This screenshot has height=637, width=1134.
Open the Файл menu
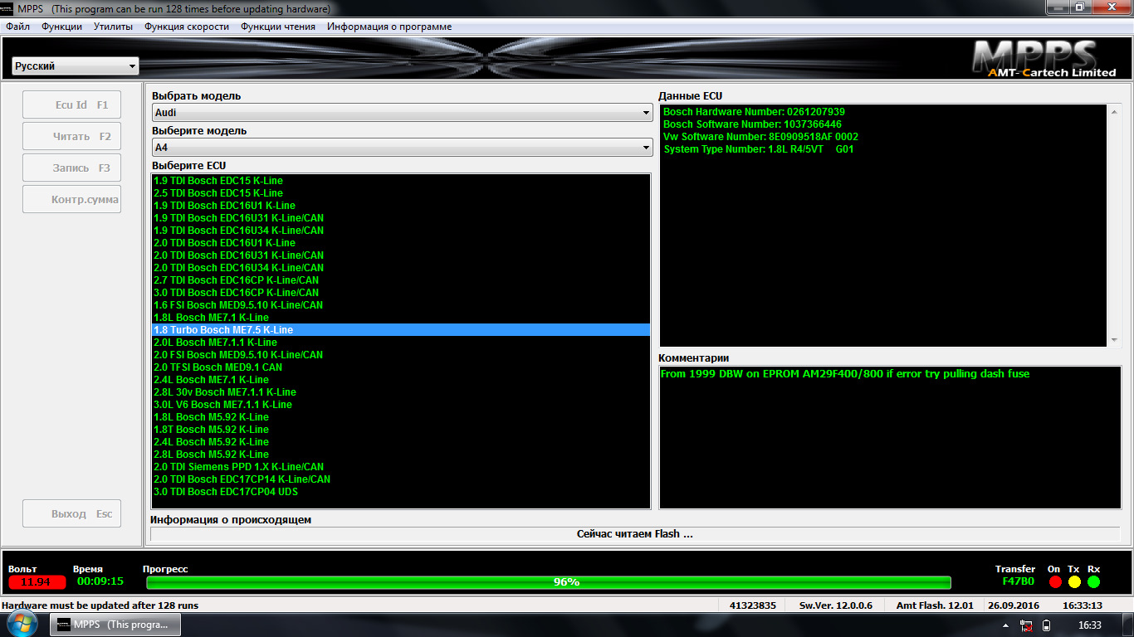(x=17, y=27)
